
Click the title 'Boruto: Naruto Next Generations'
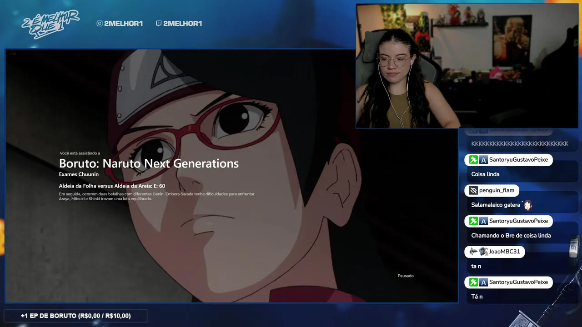[149, 163]
